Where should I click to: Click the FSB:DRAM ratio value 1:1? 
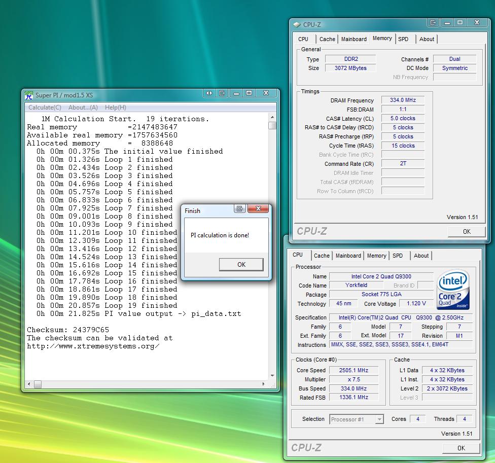[403, 109]
